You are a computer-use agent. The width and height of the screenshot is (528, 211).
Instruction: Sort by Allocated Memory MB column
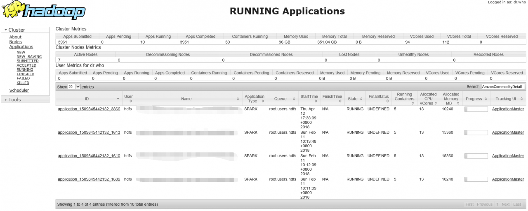[451, 99]
